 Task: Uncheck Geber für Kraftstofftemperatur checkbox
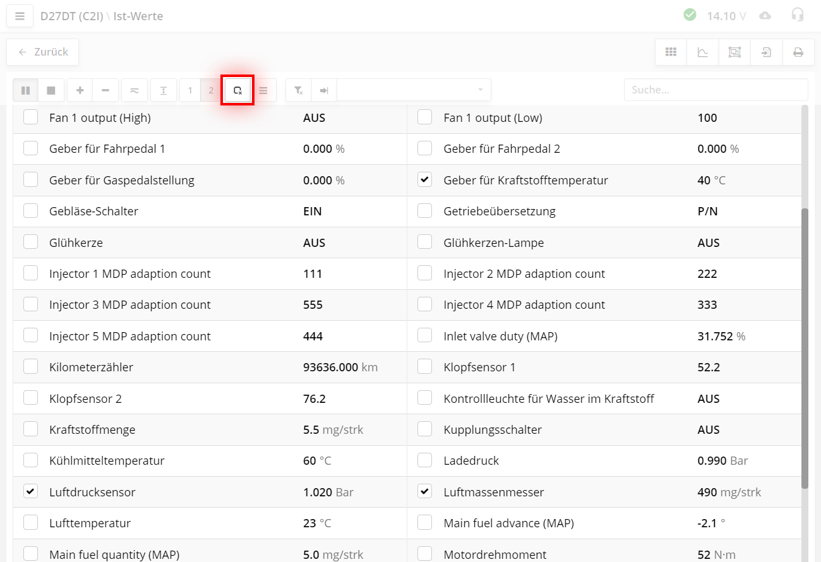425,180
